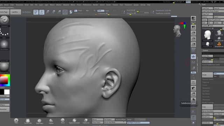Select the FemaleHead tool thumbnail

tap(208, 36)
